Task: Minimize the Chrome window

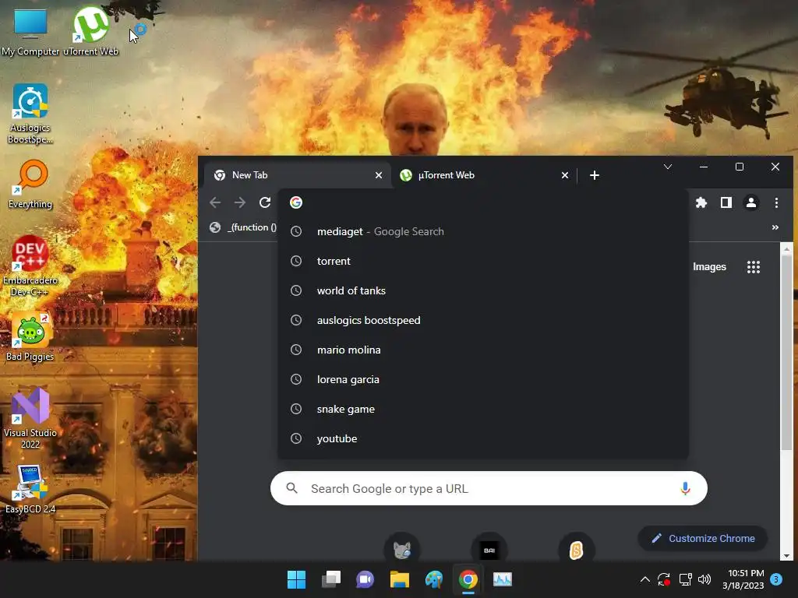Action: [x=704, y=167]
